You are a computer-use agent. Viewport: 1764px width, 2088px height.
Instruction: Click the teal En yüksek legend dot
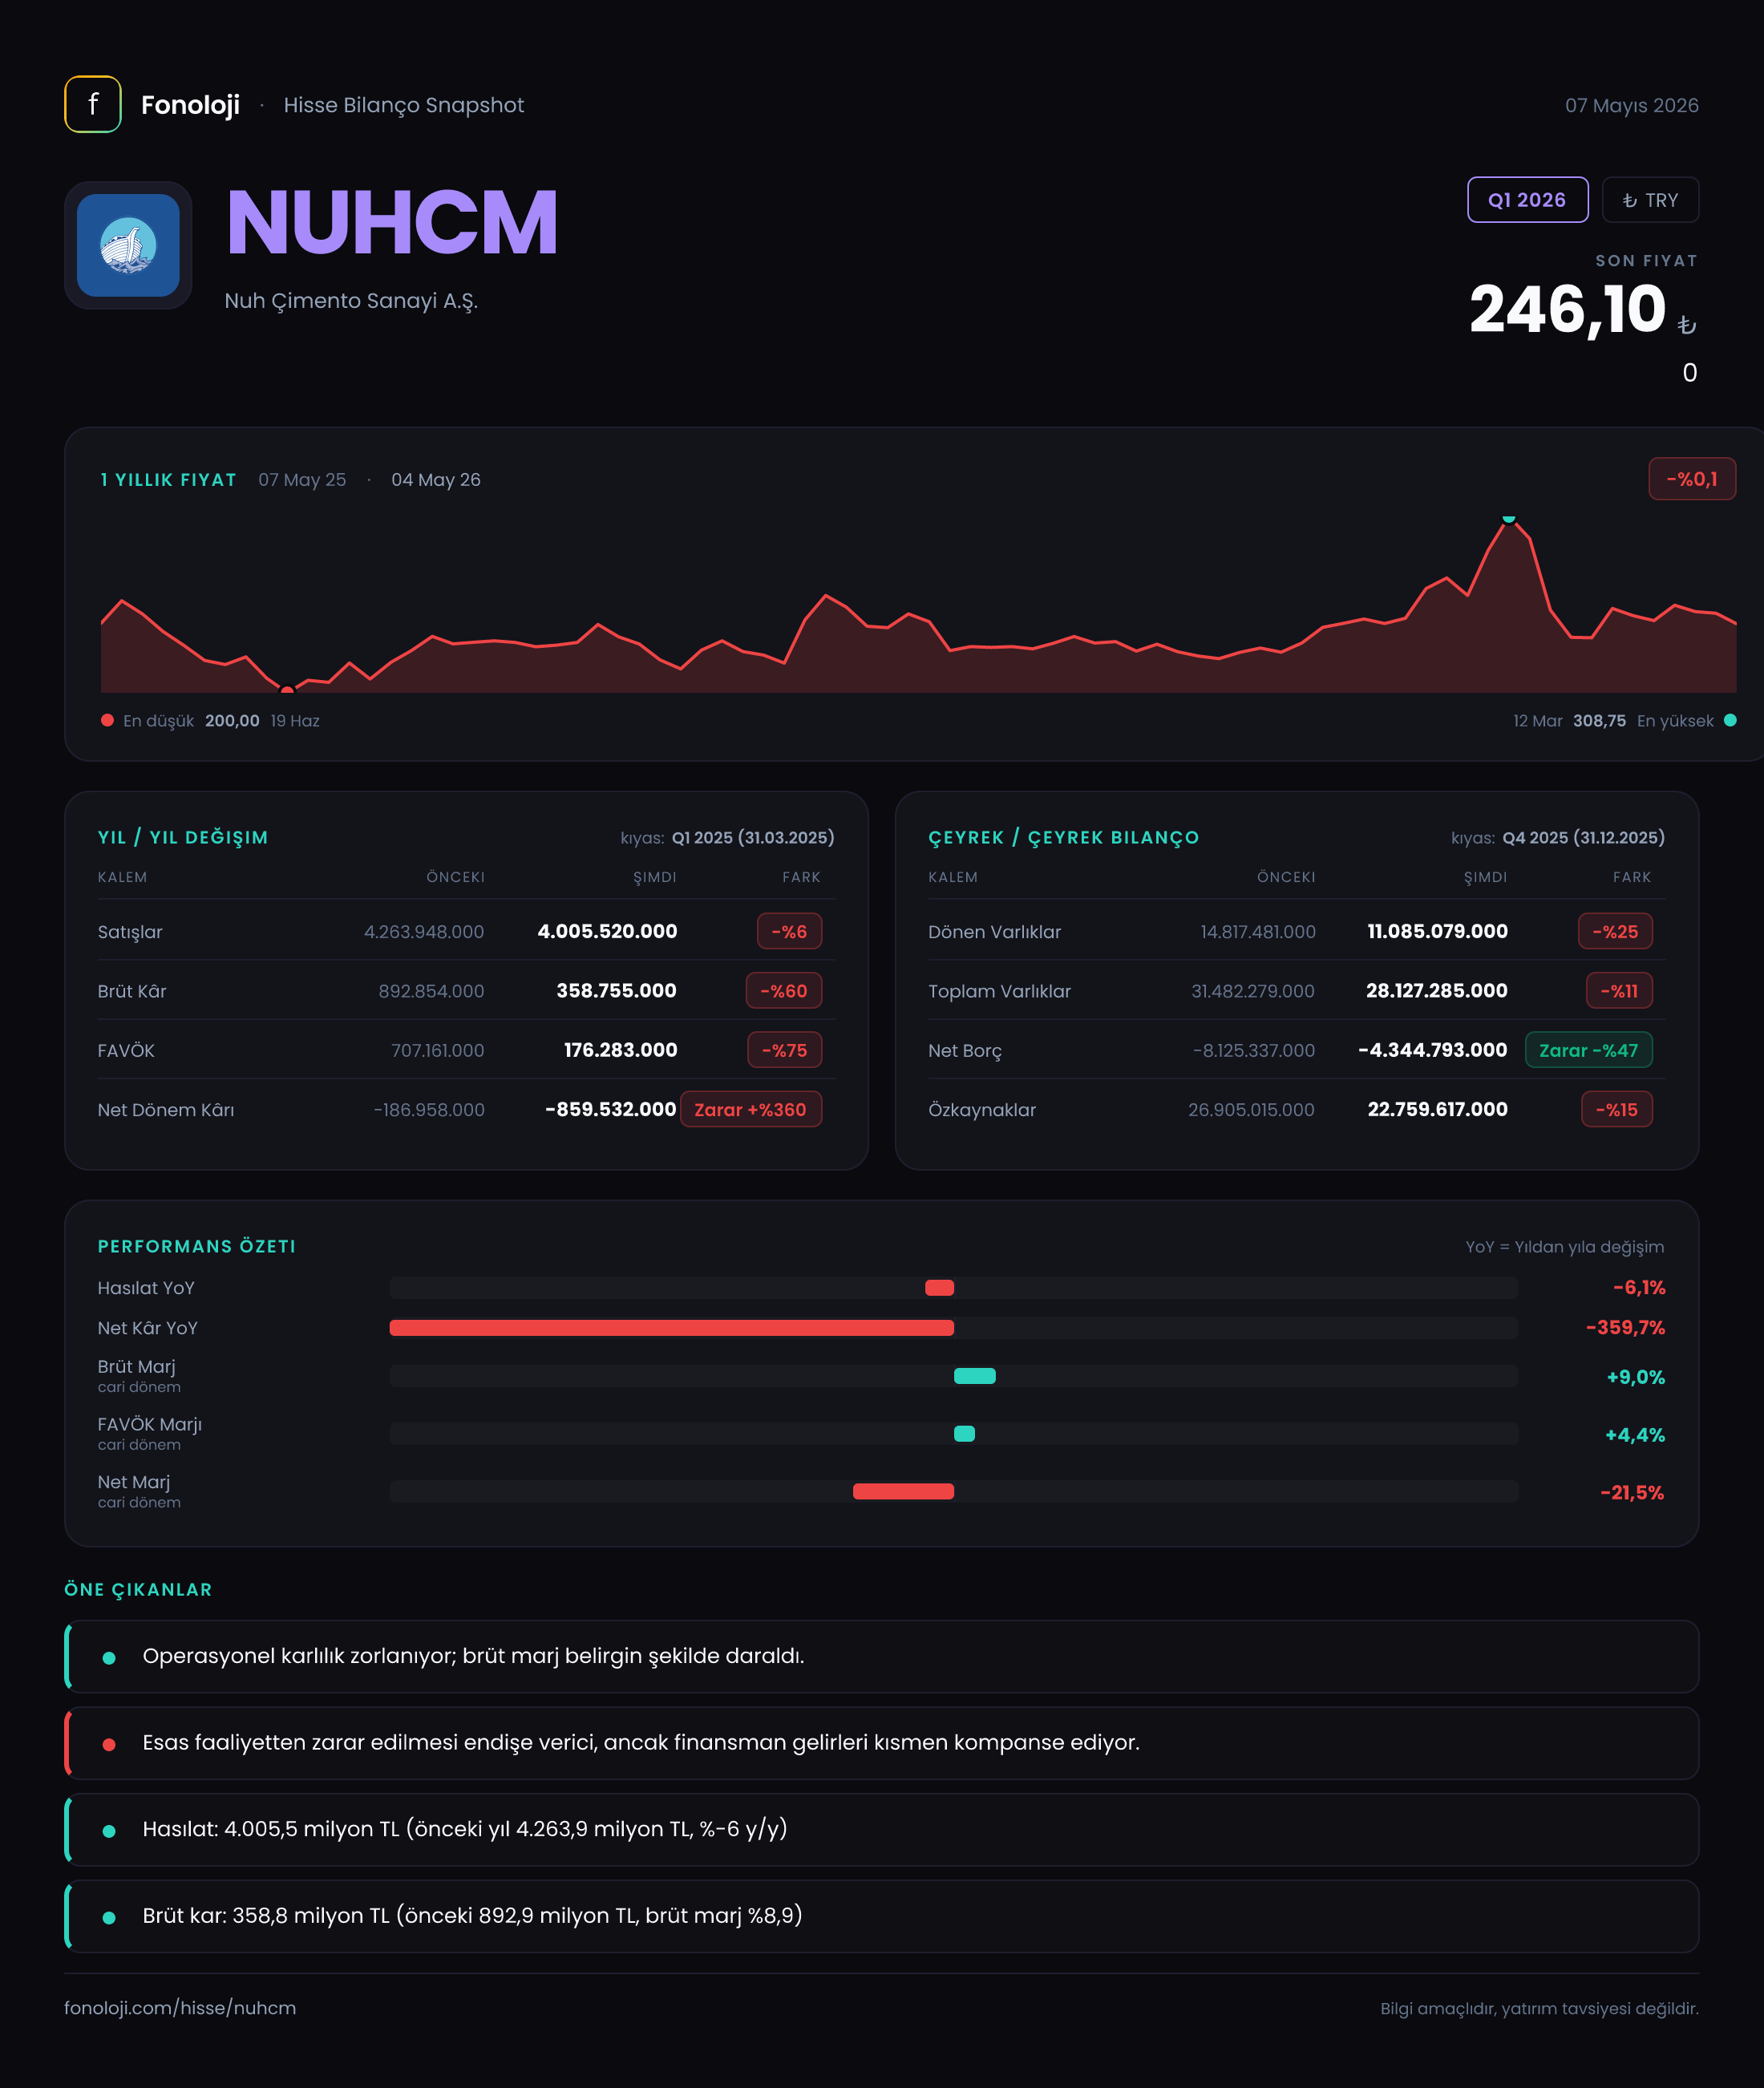[x=1730, y=720]
